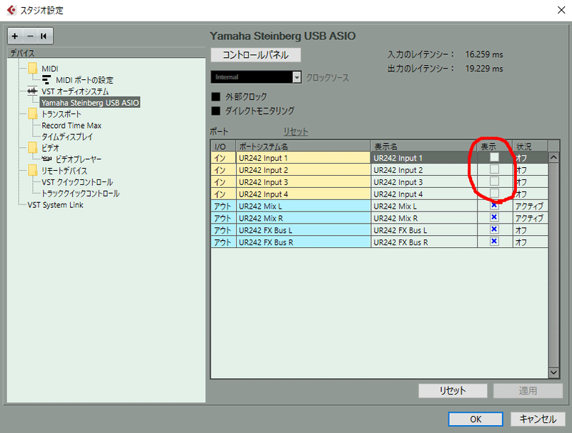This screenshot has height=433, width=572.
Task: Uncheck 表示 checkbox for UR242 FX Bus L
Action: (494, 229)
